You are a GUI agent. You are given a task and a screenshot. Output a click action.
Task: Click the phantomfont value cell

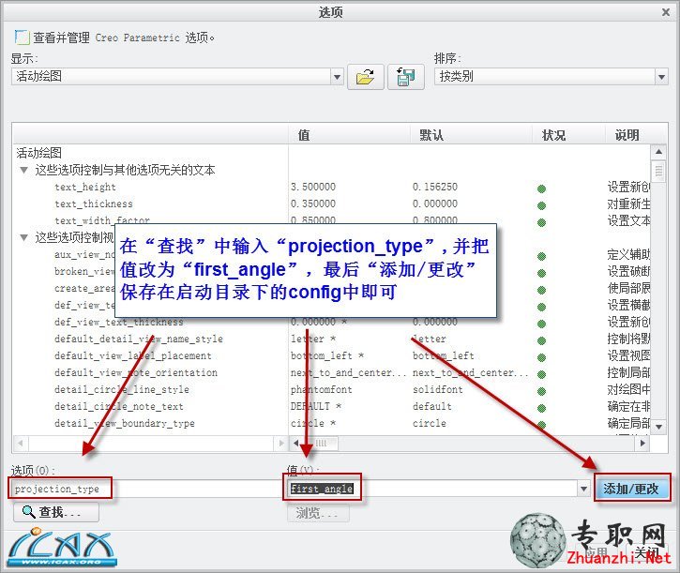point(322,389)
